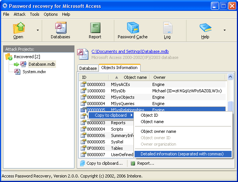Select the SummaryInfo row 80000006

106,135
